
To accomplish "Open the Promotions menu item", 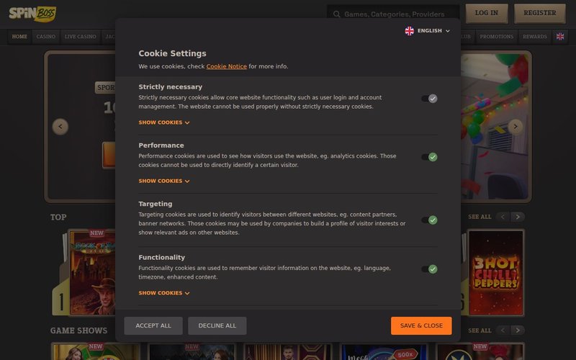I will 497,37.
